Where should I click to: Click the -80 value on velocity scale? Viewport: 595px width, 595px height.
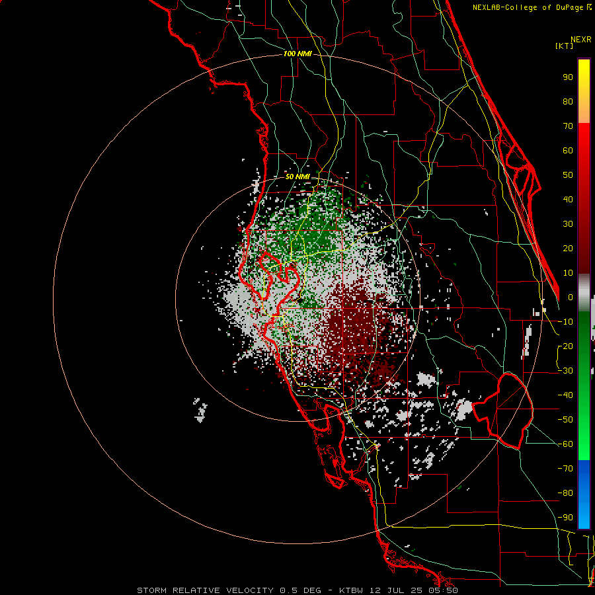565,493
